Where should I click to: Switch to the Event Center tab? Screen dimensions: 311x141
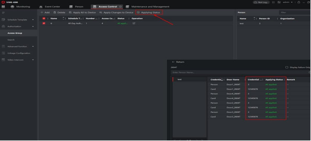click(x=52, y=7)
